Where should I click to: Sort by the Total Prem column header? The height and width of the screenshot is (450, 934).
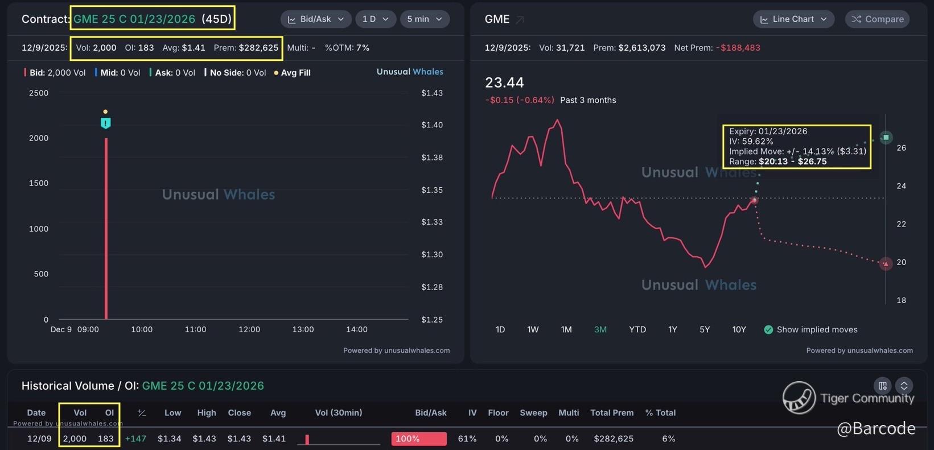click(612, 413)
